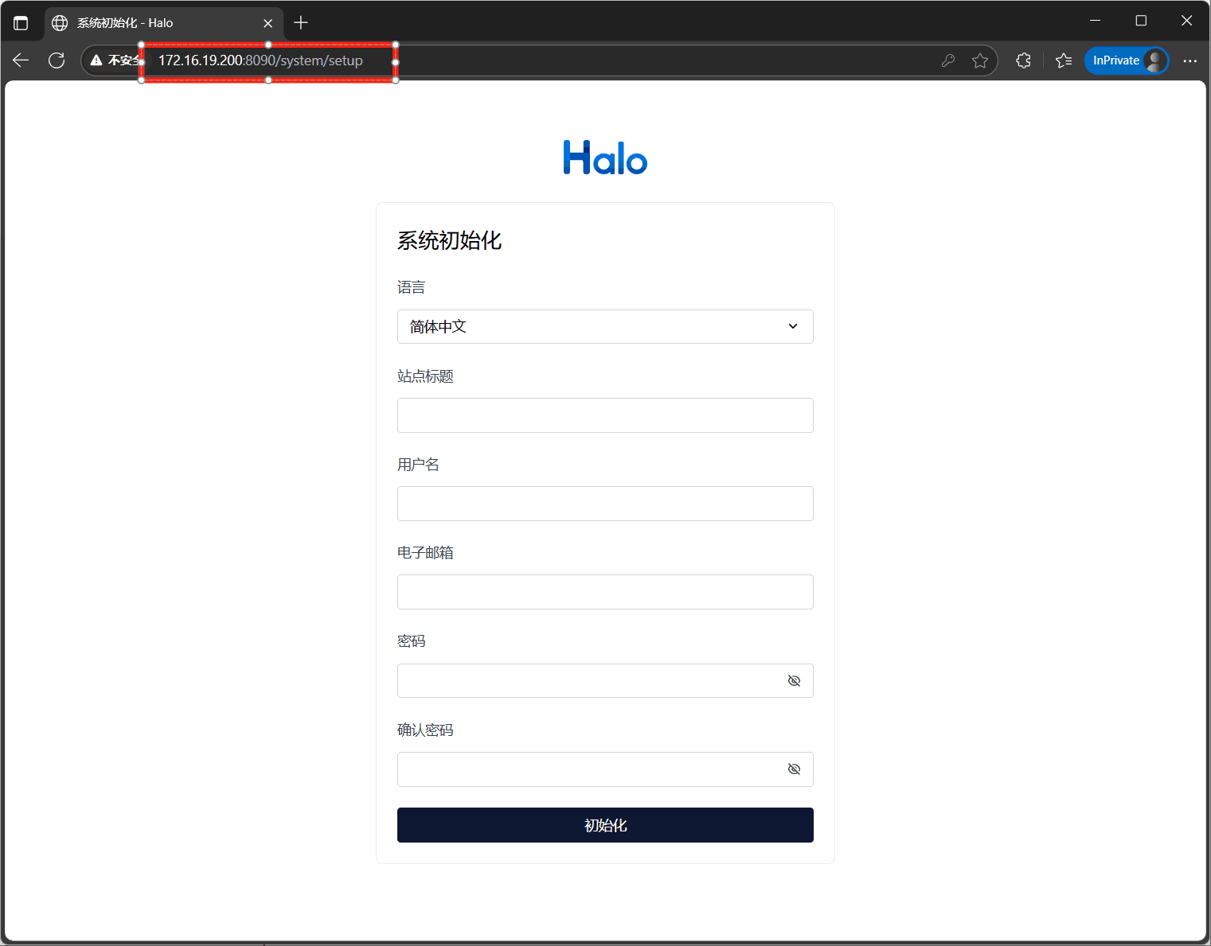The height and width of the screenshot is (946, 1211).
Task: Click the 用户名 label
Action: (418, 465)
